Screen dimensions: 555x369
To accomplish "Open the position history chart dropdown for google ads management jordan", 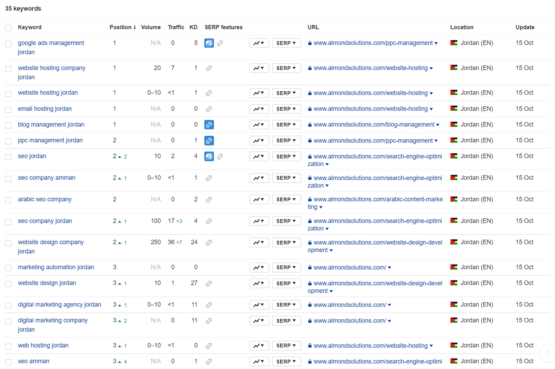I will point(259,43).
